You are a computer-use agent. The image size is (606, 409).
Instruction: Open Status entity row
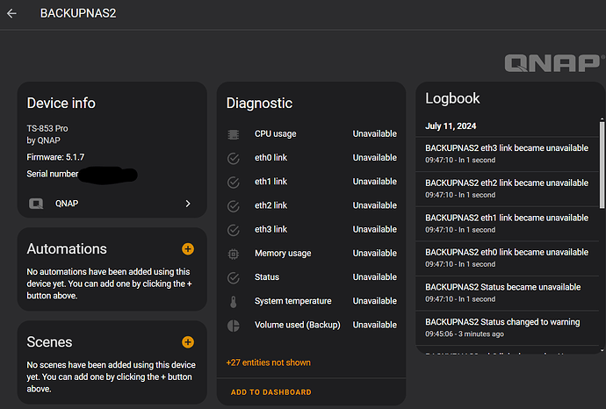[x=312, y=277]
